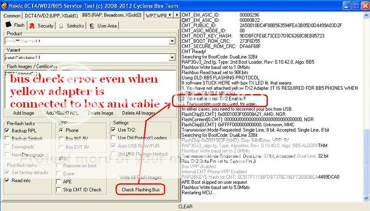
Task: Click the CMT_BOOT_ROM_CRC log line
Action: tap(221, 41)
